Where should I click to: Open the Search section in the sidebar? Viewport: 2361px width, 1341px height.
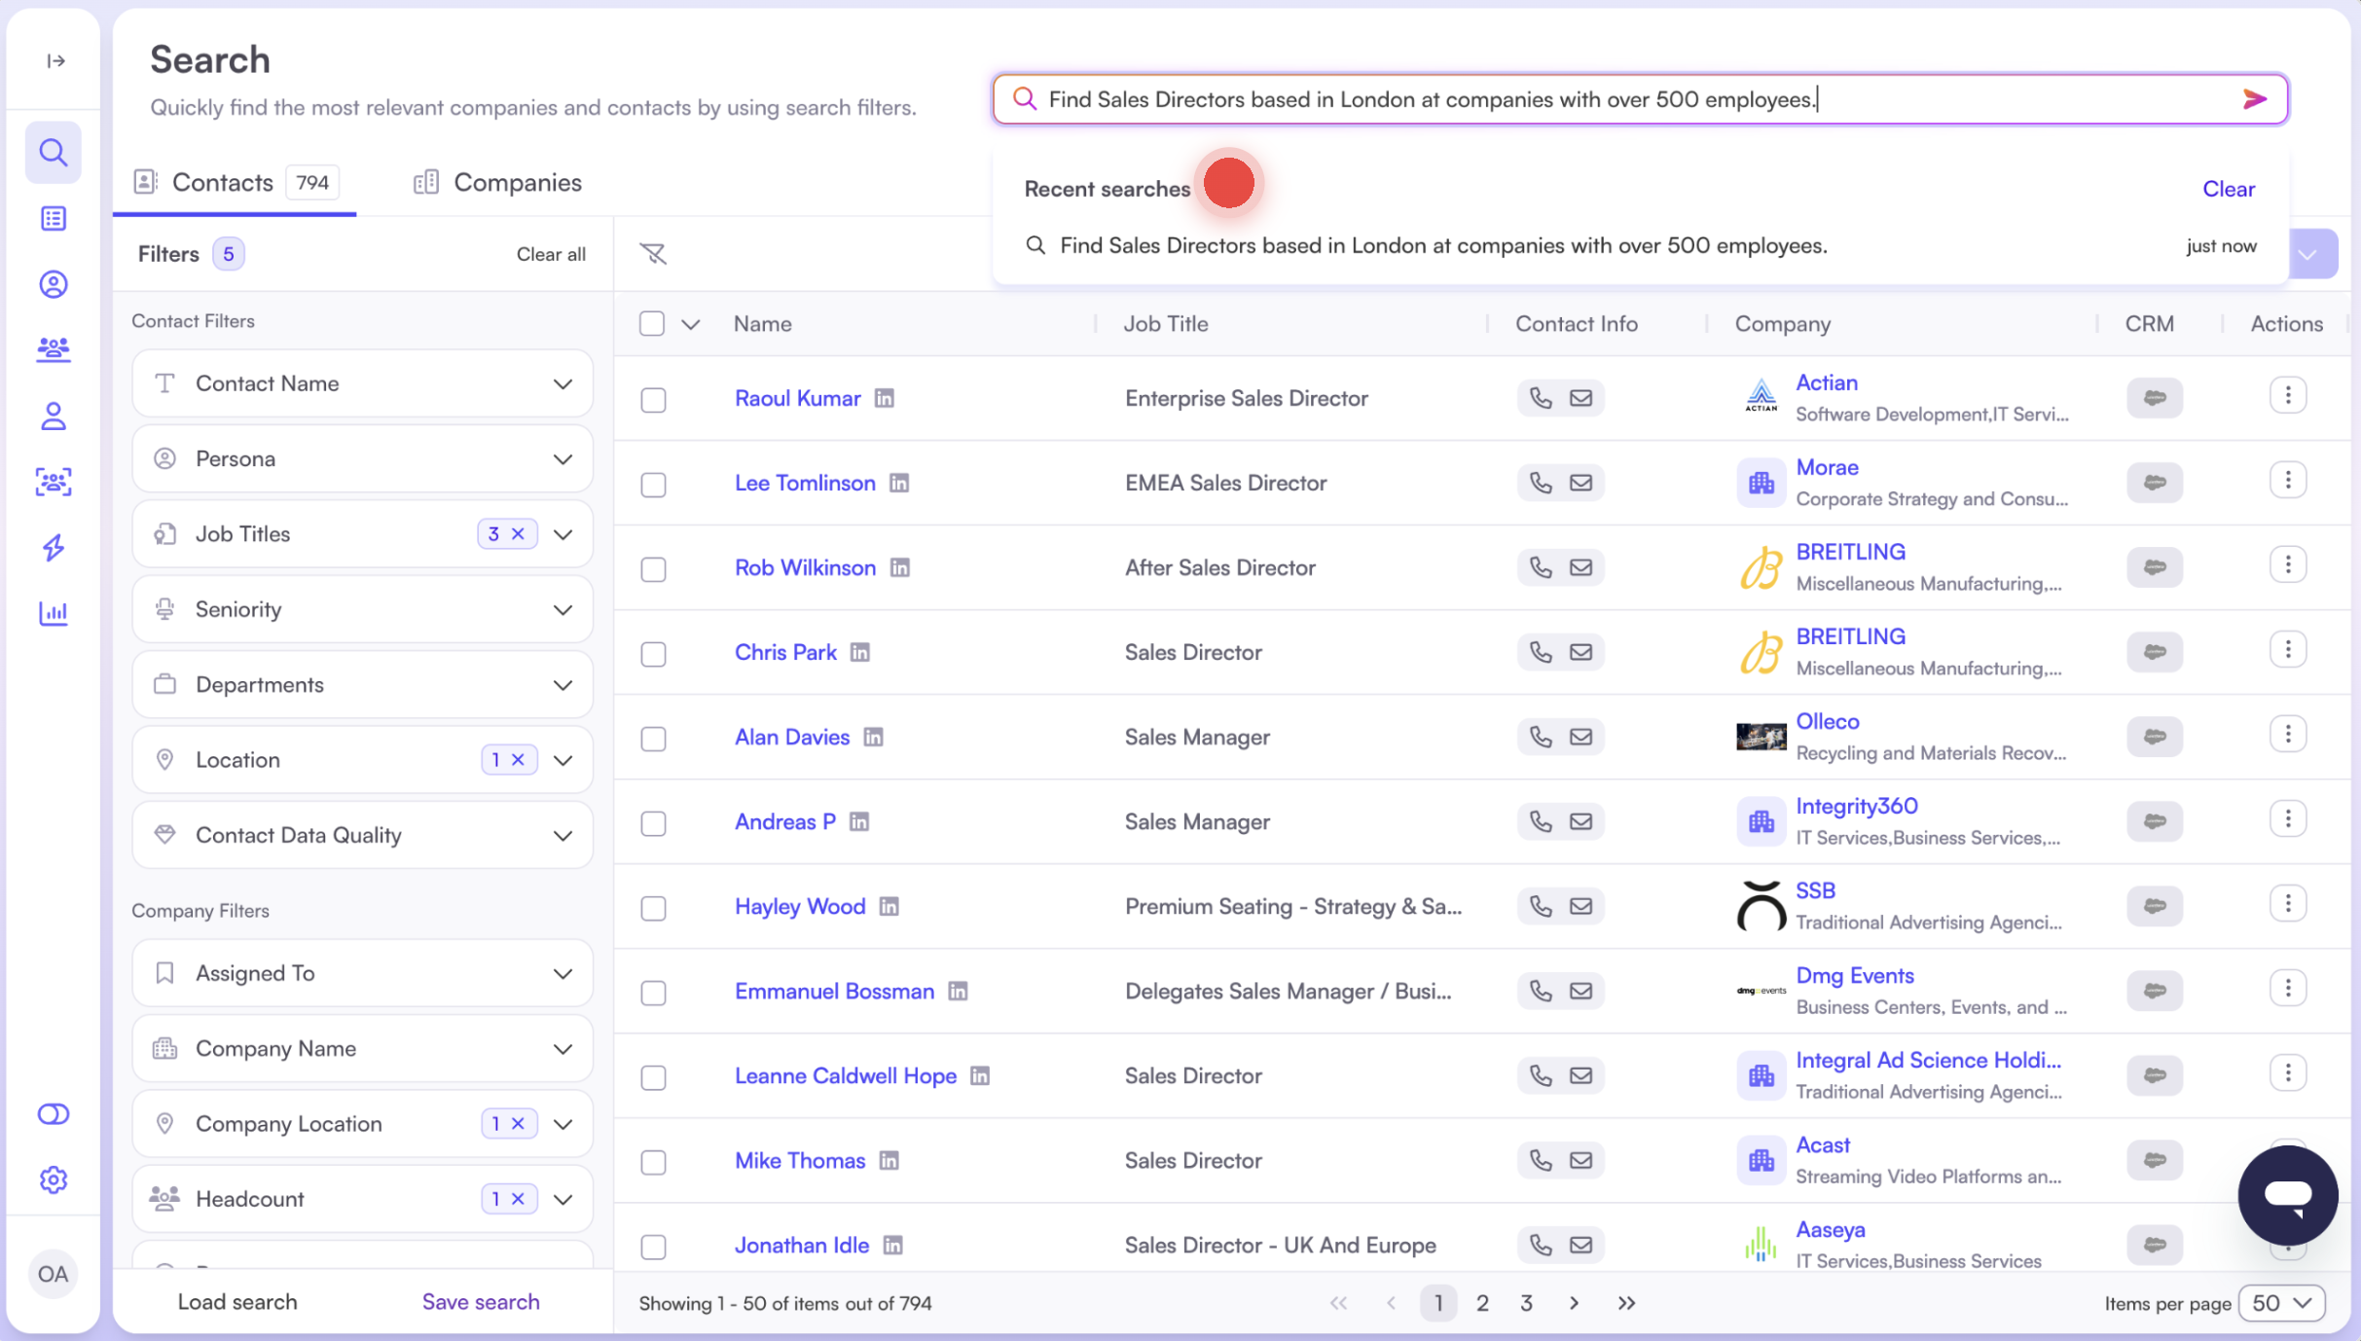[54, 153]
